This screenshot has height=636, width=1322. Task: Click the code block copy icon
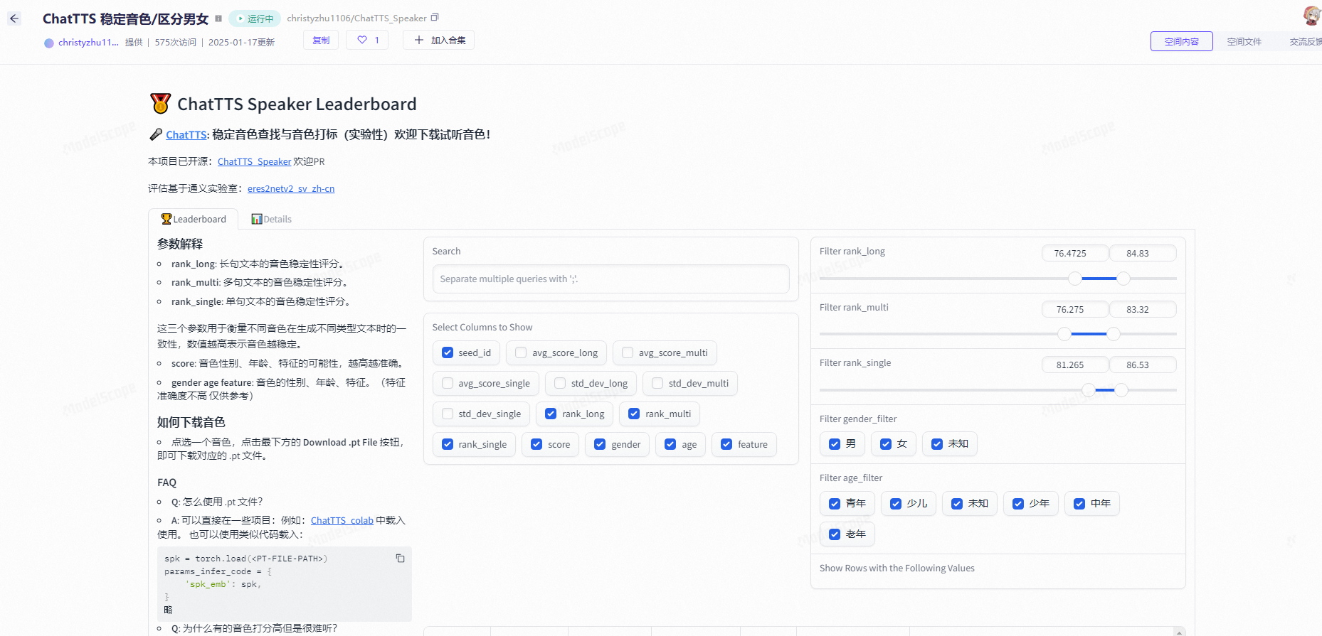coord(400,559)
